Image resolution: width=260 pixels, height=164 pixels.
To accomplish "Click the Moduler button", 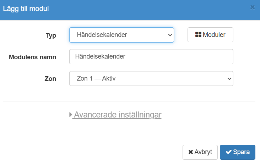I will tap(210, 35).
